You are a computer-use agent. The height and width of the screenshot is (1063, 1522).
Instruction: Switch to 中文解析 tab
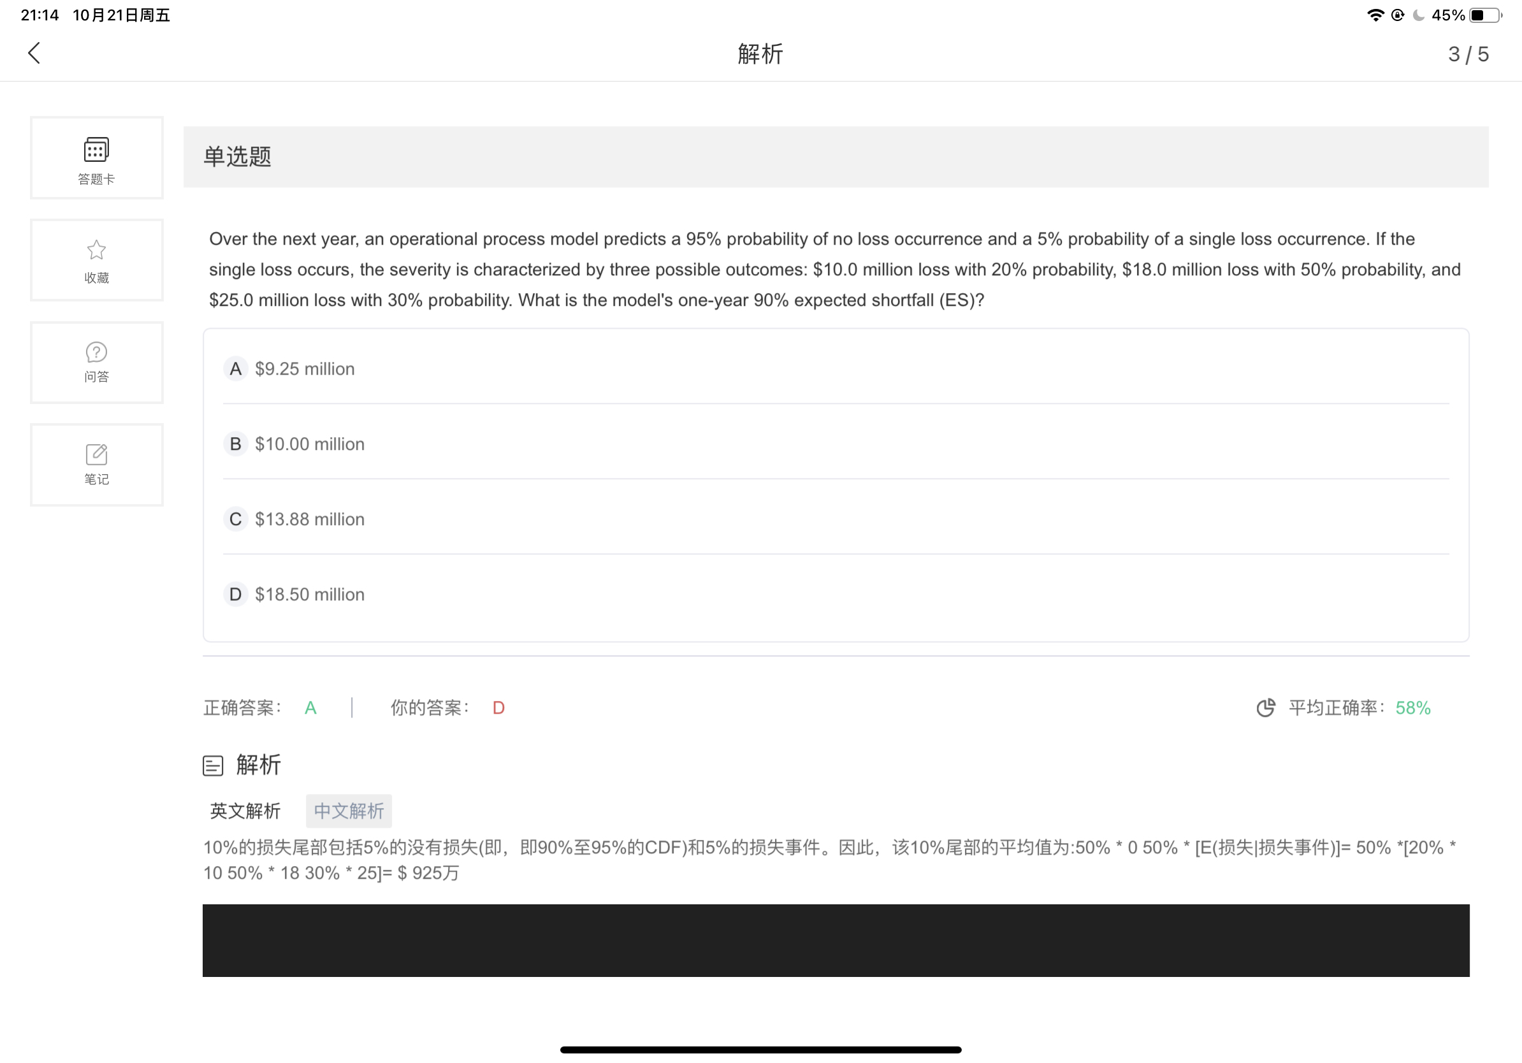click(349, 811)
